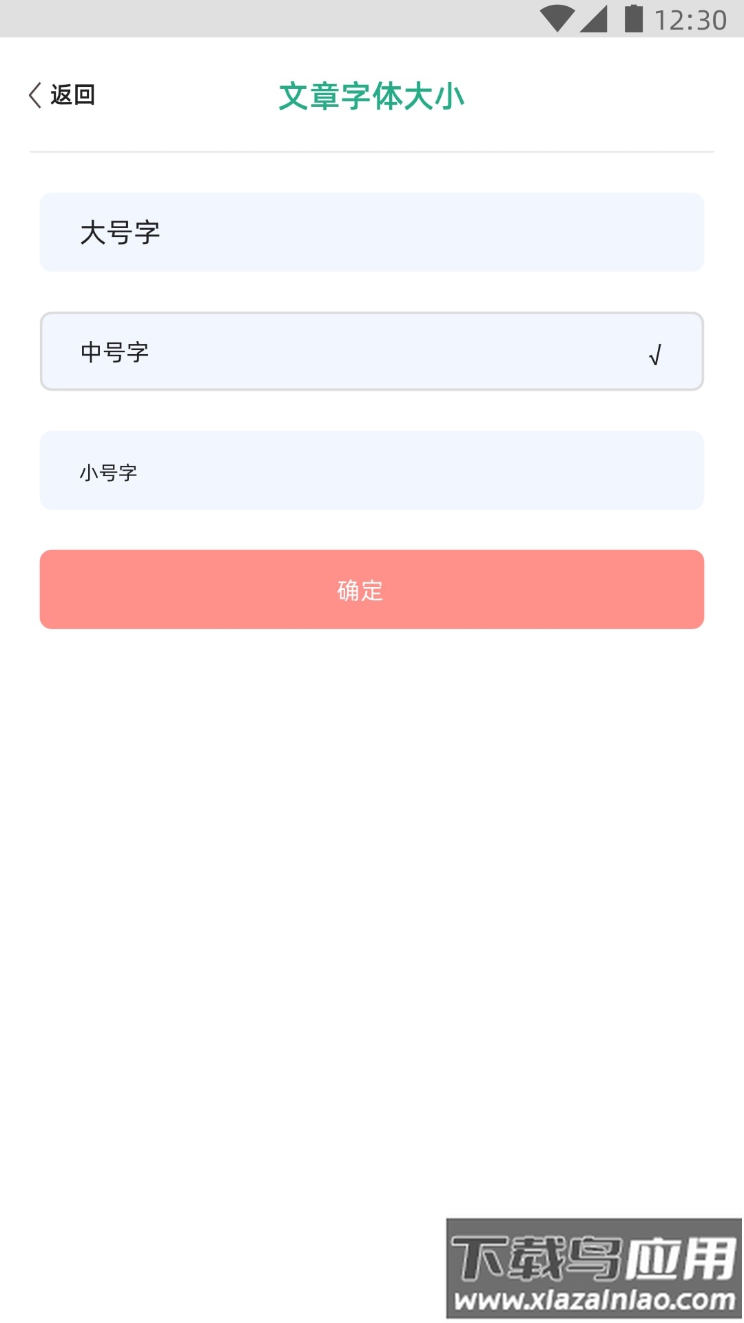The width and height of the screenshot is (744, 1323).
Task: Open the www.xiazainiao.com watermark link
Action: tap(595, 1300)
